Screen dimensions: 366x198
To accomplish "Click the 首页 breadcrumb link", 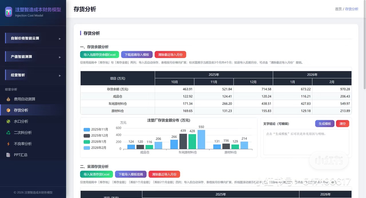I will point(338,9).
